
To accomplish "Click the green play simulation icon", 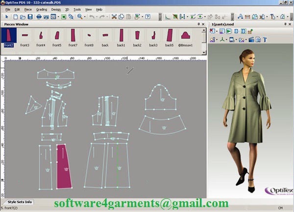I will click(x=228, y=31).
